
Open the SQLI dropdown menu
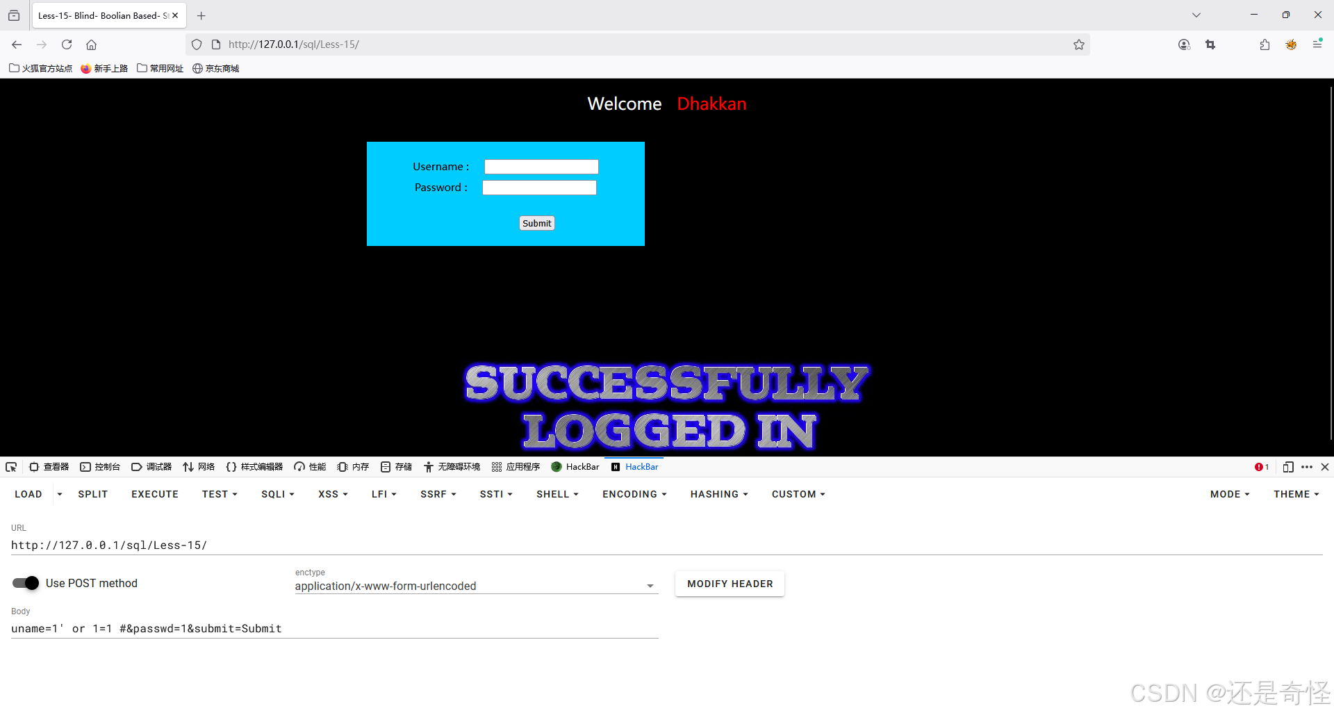pyautogui.click(x=278, y=494)
